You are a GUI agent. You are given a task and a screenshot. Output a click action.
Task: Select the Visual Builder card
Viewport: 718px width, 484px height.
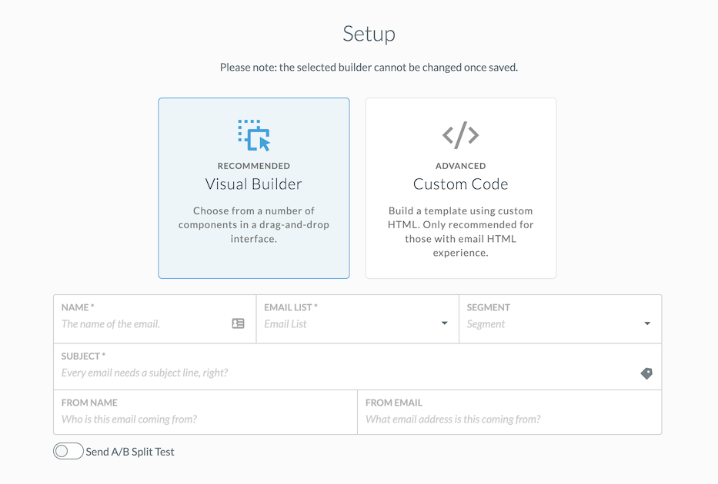[254, 188]
